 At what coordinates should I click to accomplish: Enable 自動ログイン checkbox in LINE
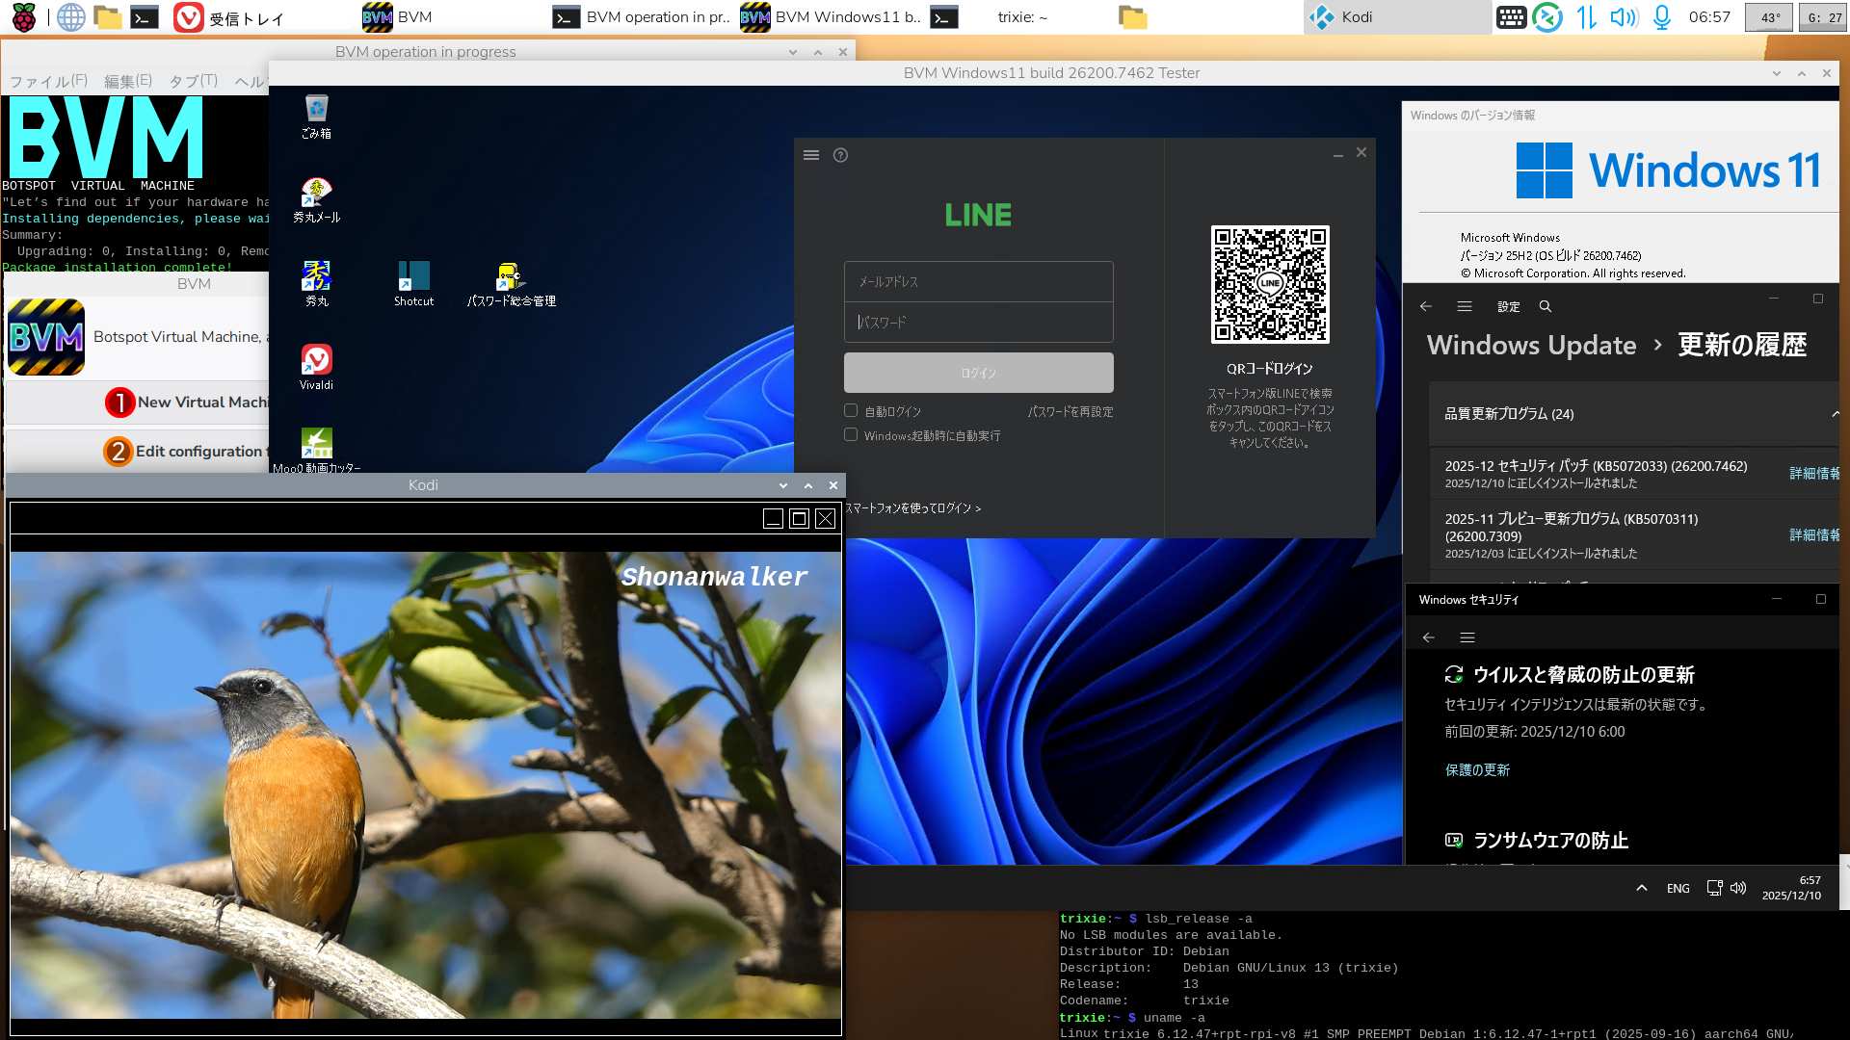[x=851, y=411]
